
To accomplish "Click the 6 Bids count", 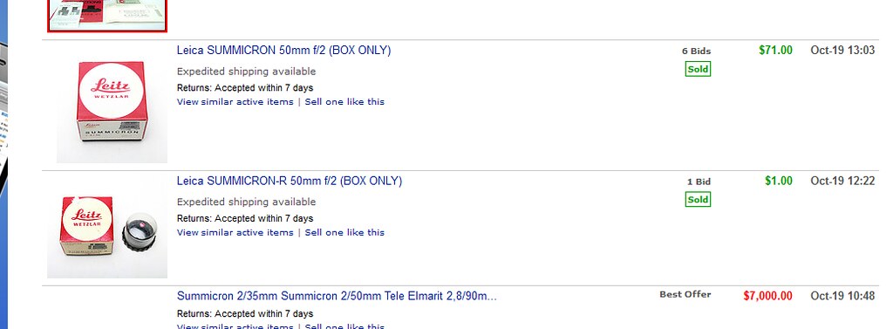I will 697,51.
